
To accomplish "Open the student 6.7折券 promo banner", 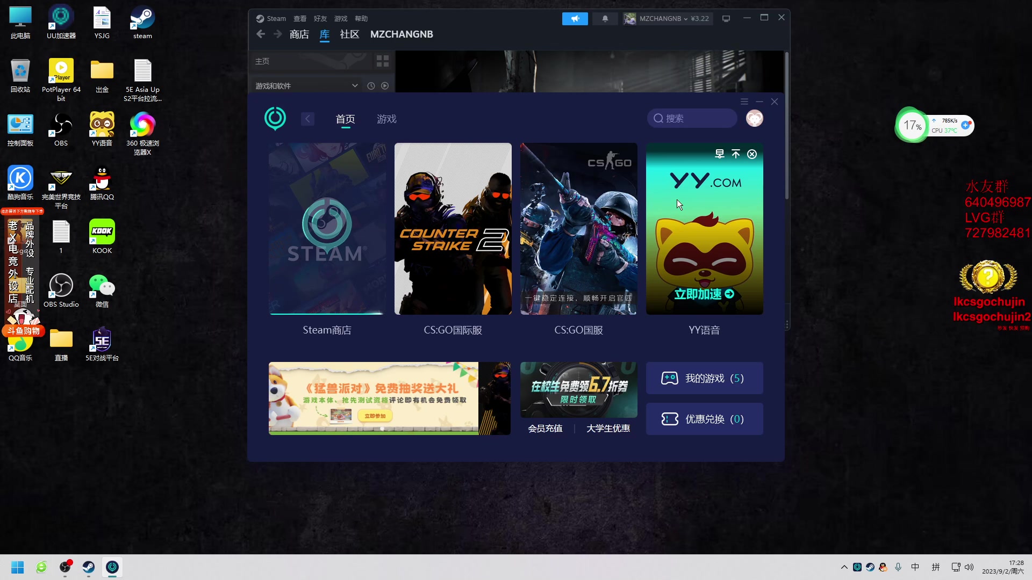I will 579,390.
